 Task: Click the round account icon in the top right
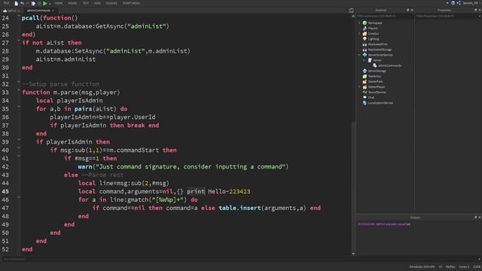pos(453,3)
